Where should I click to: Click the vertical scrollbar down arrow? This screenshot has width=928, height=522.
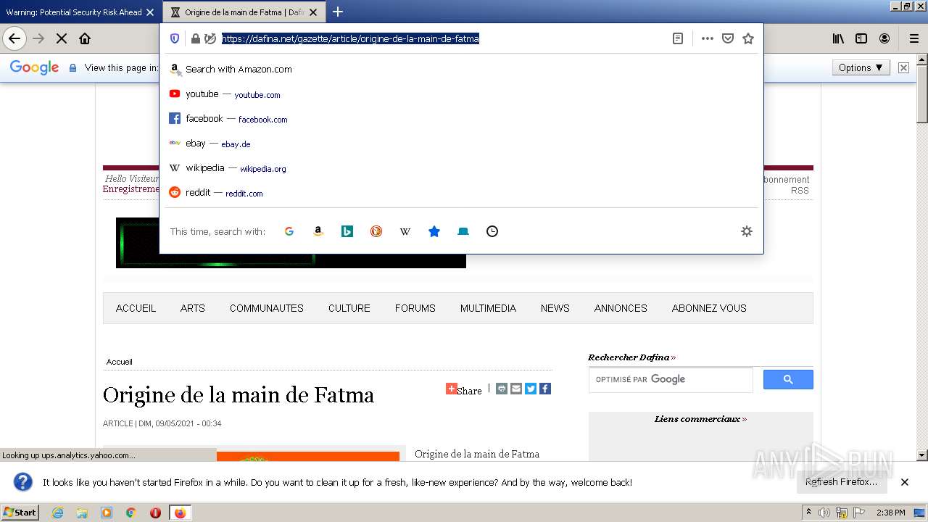[x=922, y=455]
